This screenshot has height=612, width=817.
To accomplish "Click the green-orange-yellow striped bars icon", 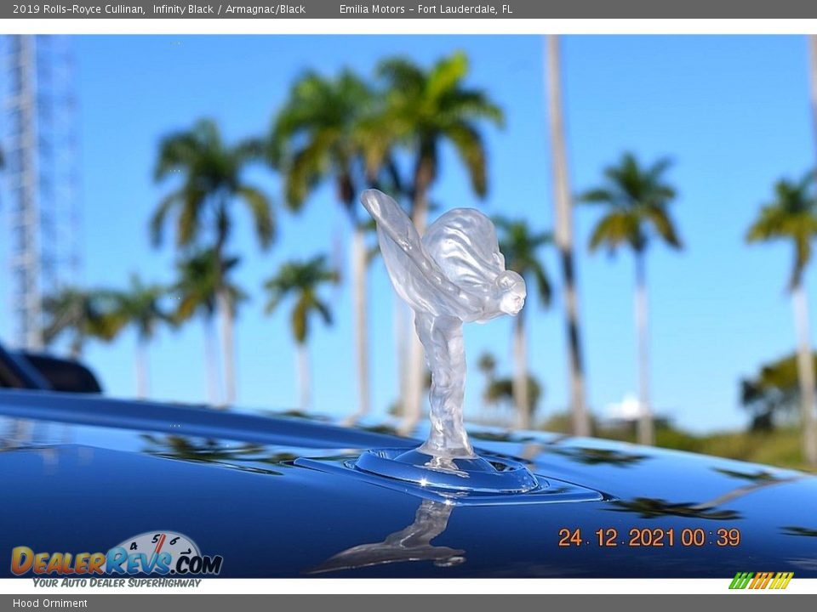I will (x=761, y=581).
